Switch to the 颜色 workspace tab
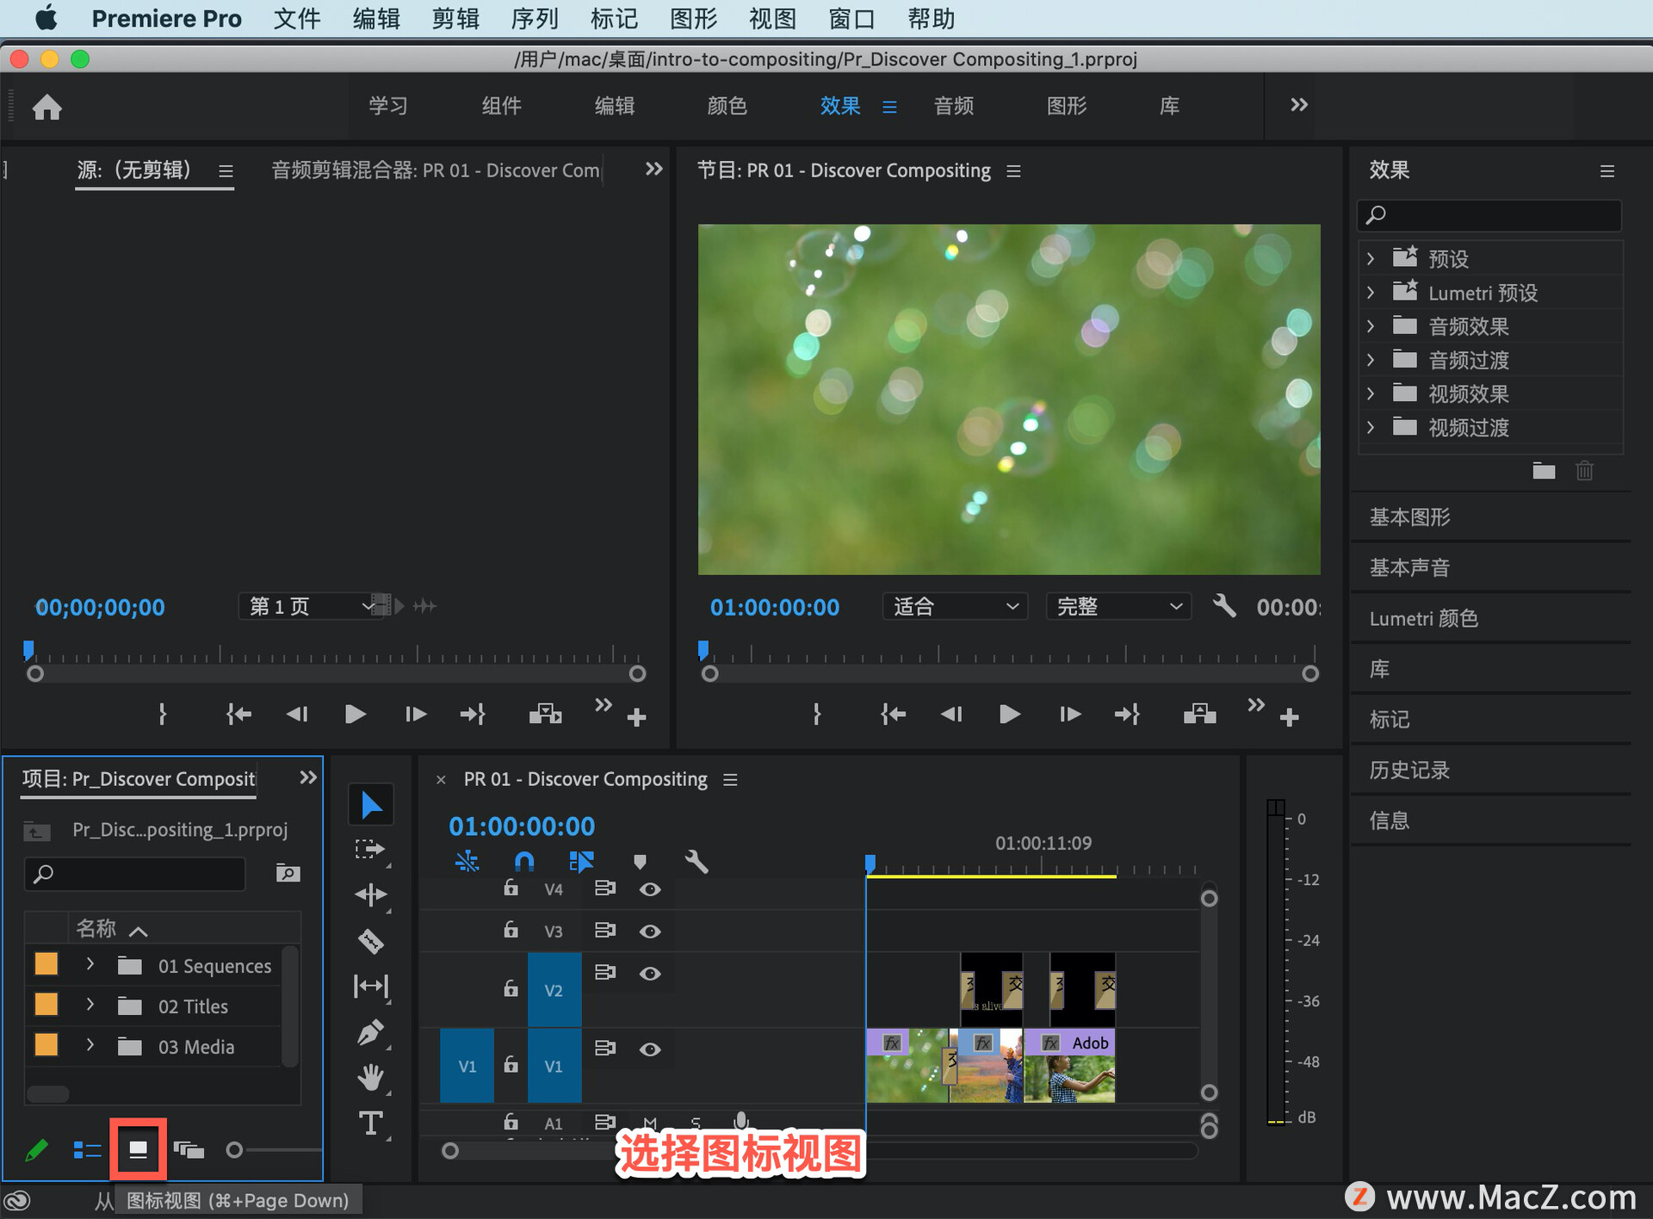The image size is (1653, 1219). click(x=727, y=106)
